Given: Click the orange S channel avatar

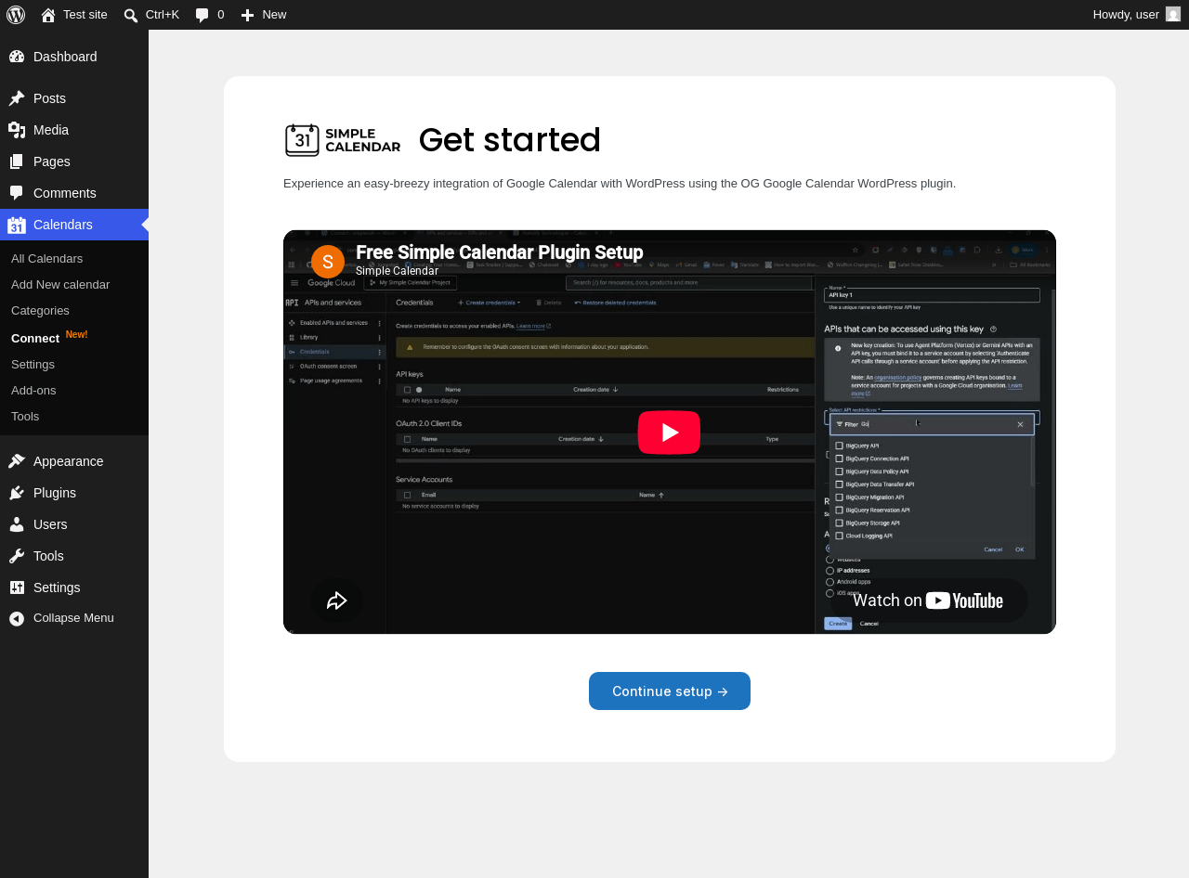Looking at the screenshot, I should pyautogui.click(x=328, y=262).
